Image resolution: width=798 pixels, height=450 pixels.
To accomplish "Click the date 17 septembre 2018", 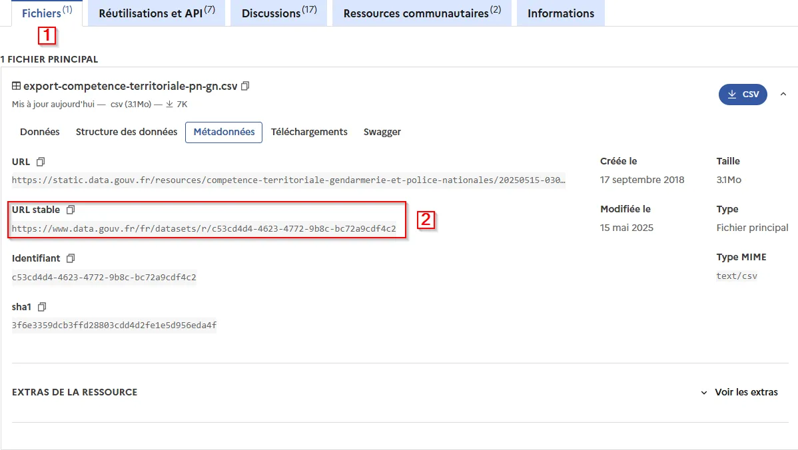I will click(x=641, y=180).
